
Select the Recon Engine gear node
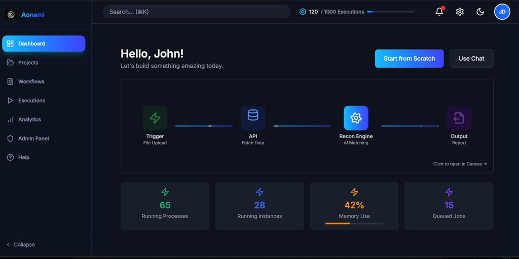point(356,118)
